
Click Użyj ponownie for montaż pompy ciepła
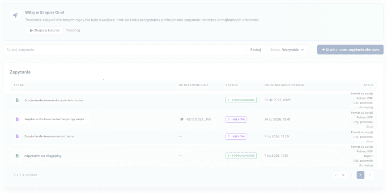pyautogui.click(x=363, y=122)
